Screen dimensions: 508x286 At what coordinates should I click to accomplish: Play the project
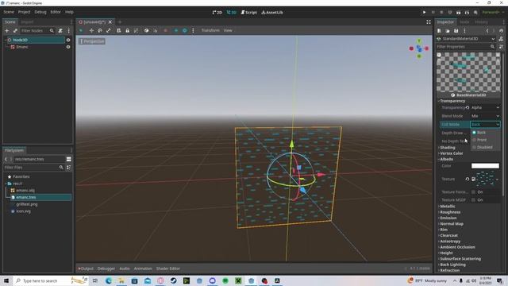pos(424,13)
